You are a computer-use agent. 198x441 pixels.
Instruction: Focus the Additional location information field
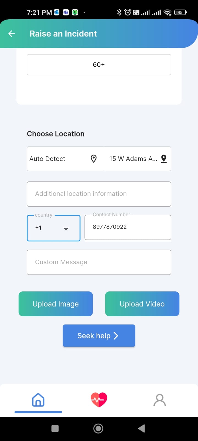99,194
